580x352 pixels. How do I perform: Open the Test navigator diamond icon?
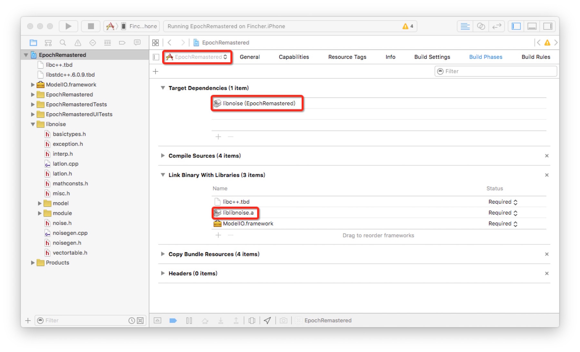pyautogui.click(x=92, y=43)
